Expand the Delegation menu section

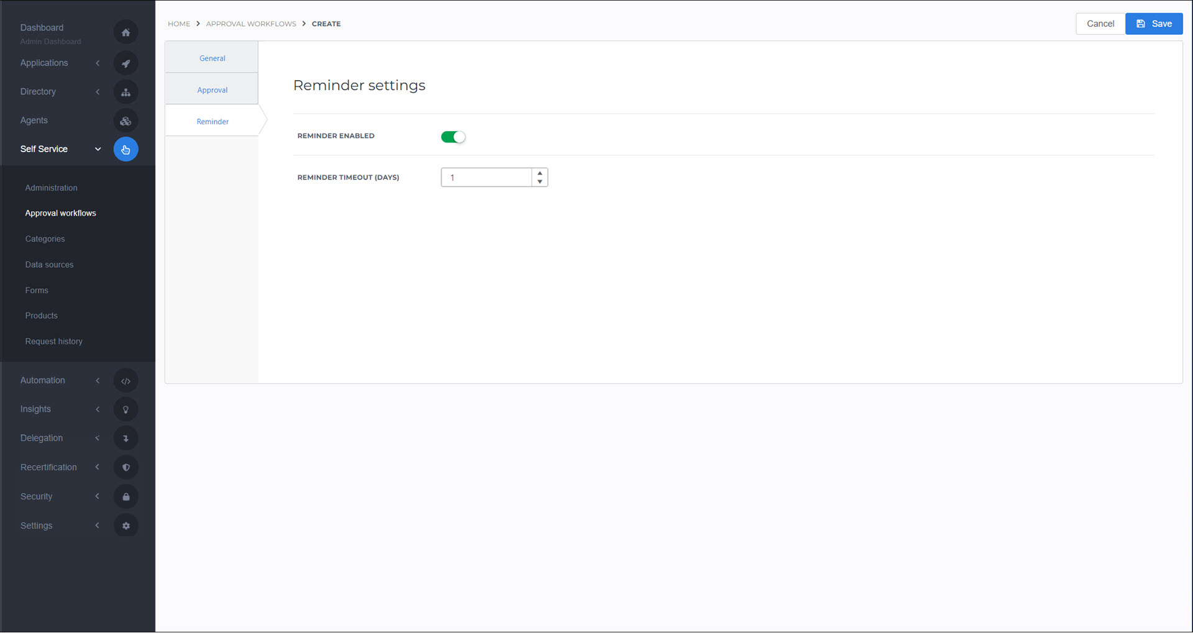click(x=98, y=438)
